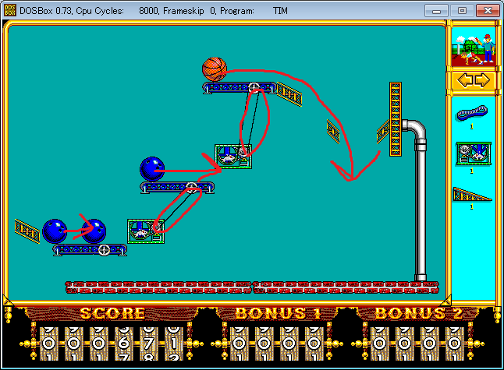Screen dimensions: 504x370
Task: Pick the incline ramp from the parts bin
Action: (472, 195)
